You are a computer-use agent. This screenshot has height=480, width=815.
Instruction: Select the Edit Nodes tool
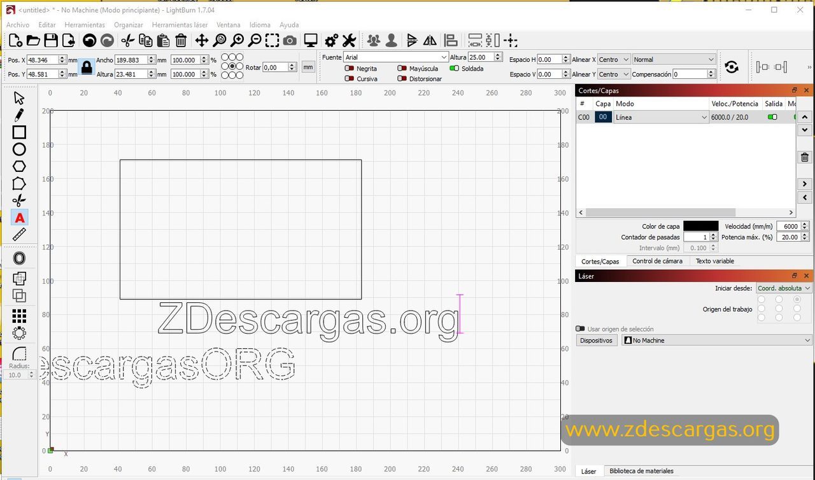pos(19,184)
